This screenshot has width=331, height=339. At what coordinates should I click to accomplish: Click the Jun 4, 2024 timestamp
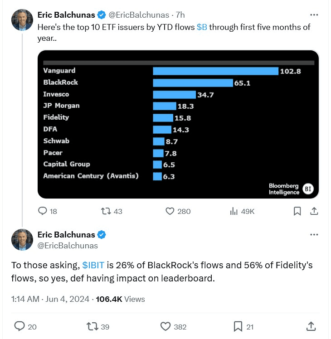pos(67,299)
